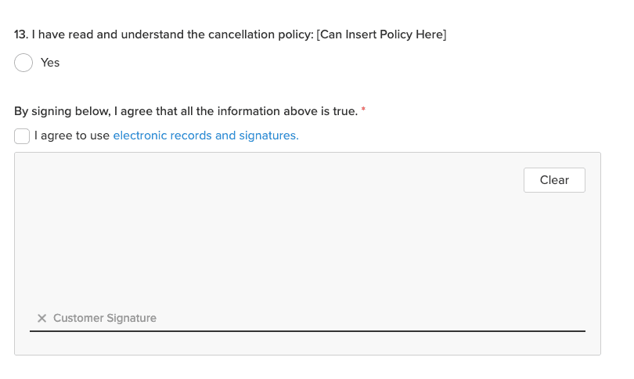Click the "[Can Insert Policy Here]" placeholder
Image resolution: width=634 pixels, height=379 pixels.
click(x=381, y=35)
